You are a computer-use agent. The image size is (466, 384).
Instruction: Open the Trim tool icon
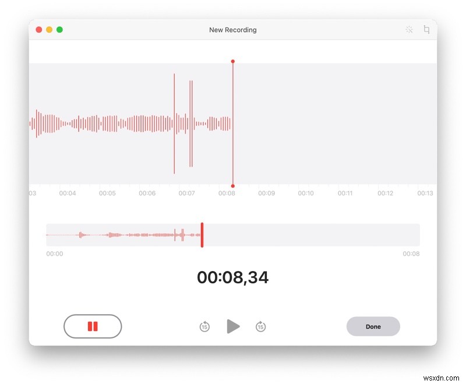[x=426, y=29]
